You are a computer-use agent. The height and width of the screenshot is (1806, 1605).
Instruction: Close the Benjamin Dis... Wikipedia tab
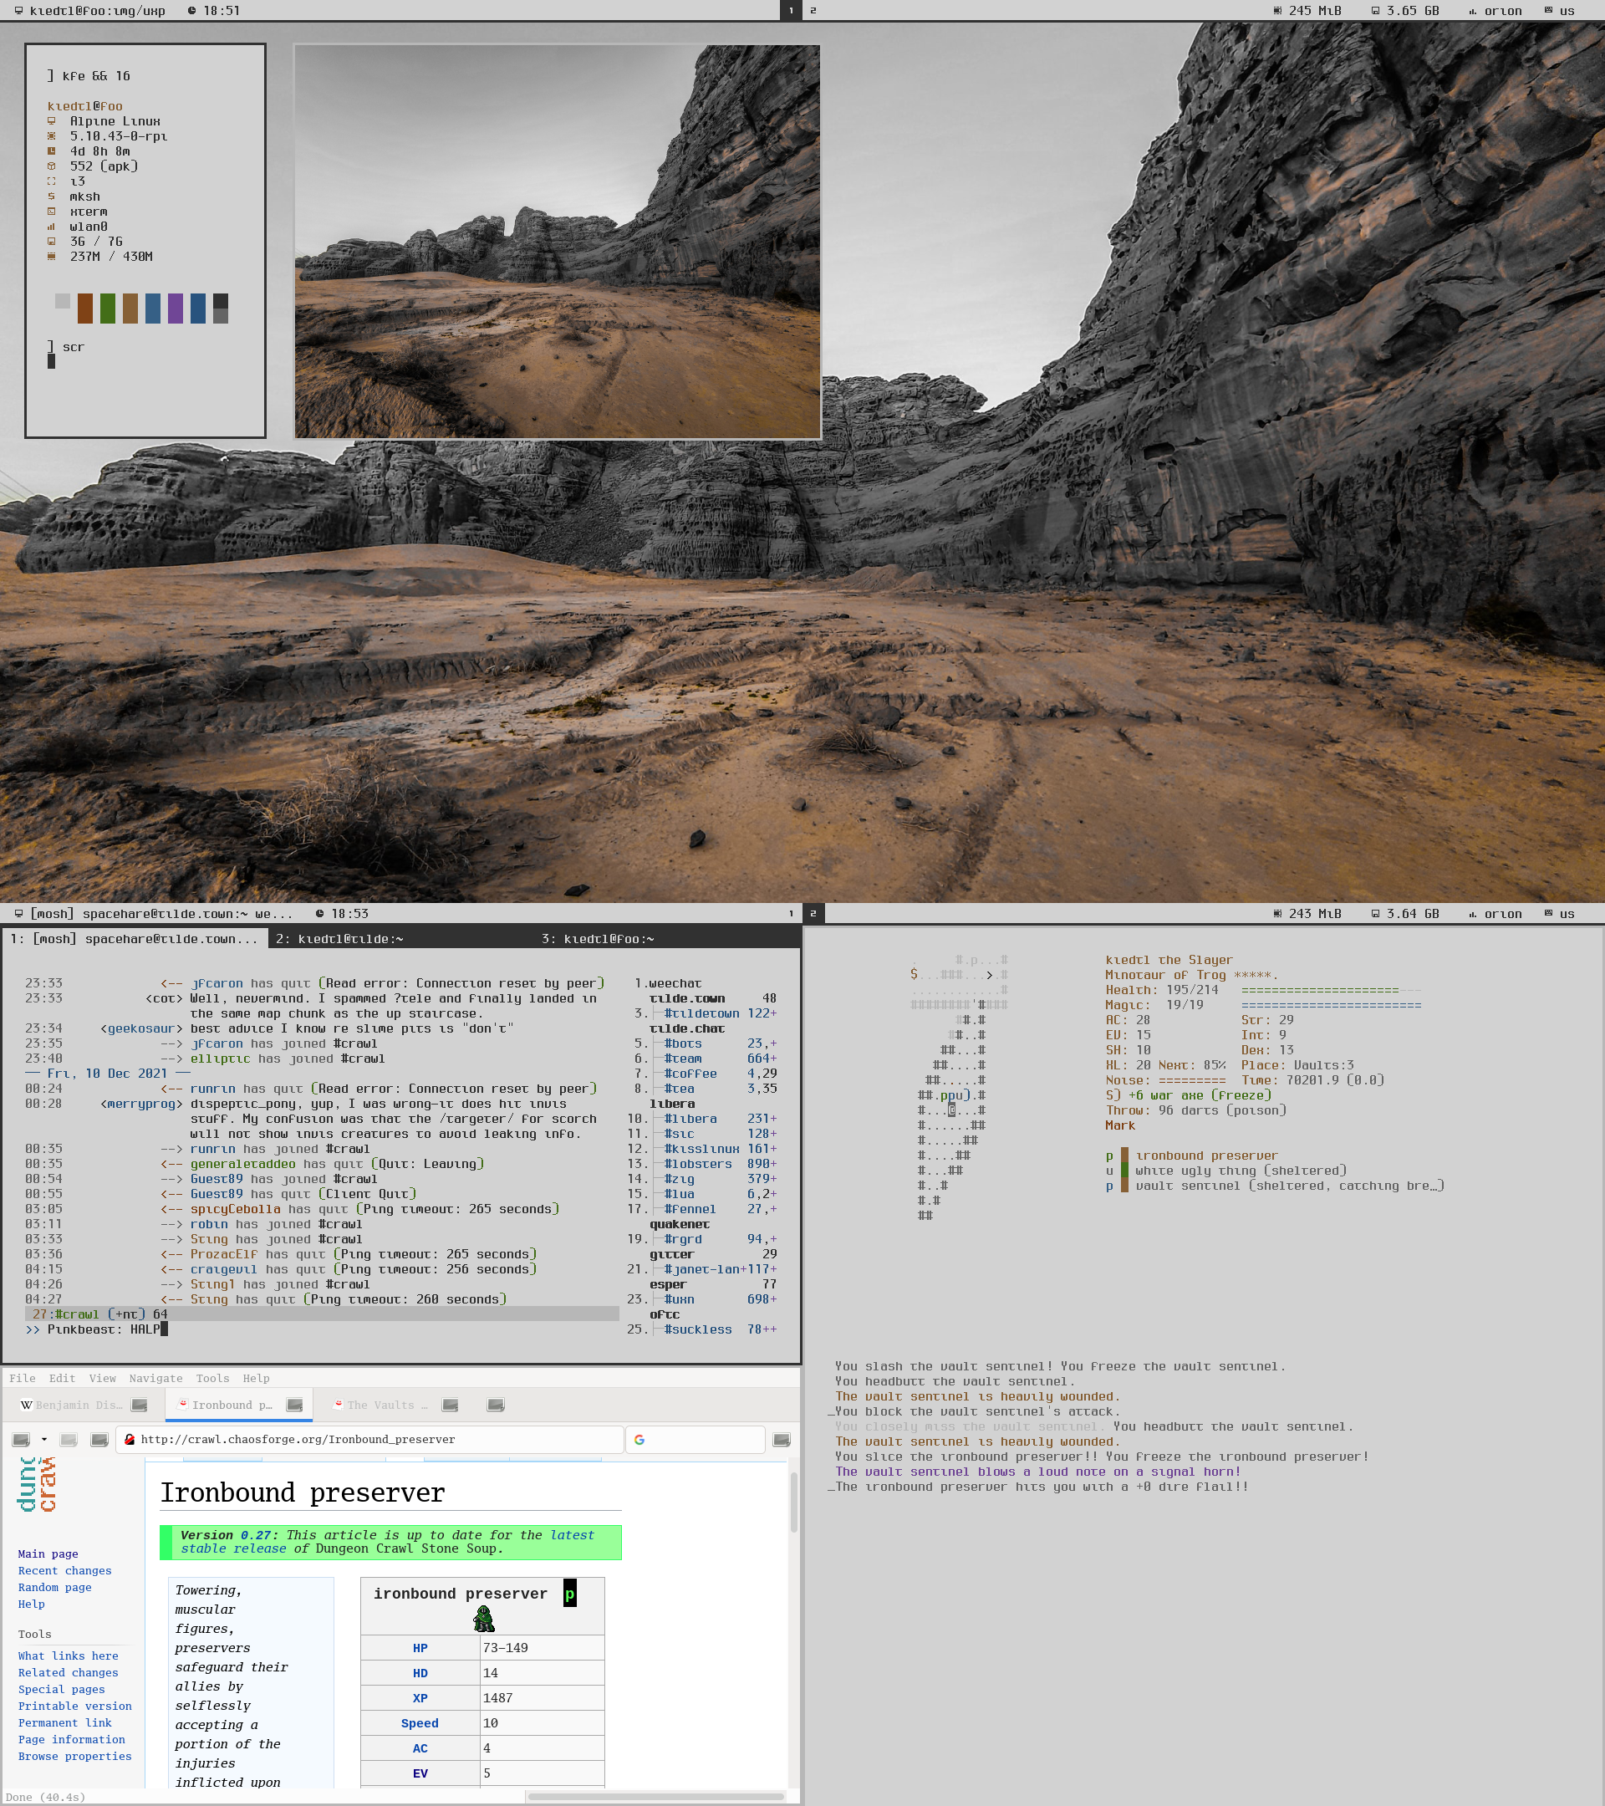click(x=139, y=1405)
